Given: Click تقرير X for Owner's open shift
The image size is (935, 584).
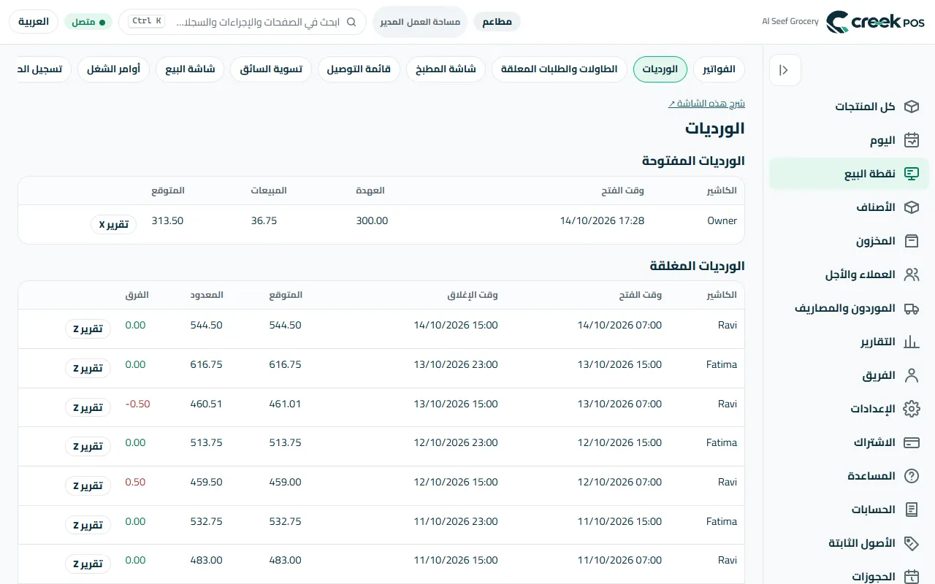Looking at the screenshot, I should coord(113,224).
